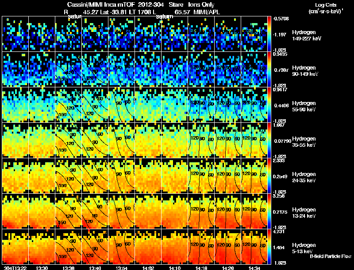Click the 13:30 time axis label
The image size is (354, 270).
(x=42, y=268)
